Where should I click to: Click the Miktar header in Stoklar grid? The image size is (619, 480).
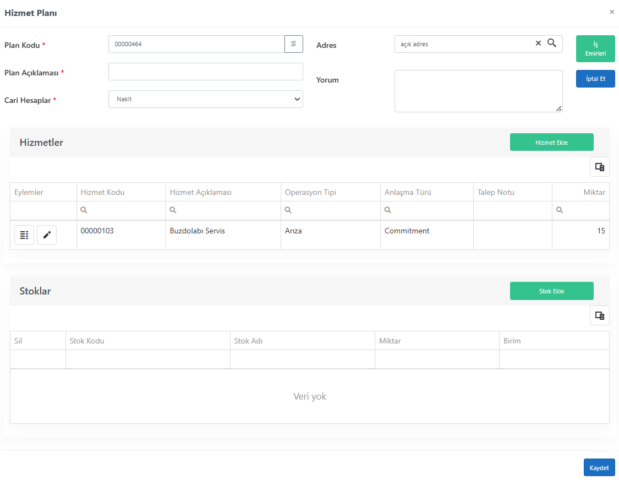pyautogui.click(x=437, y=341)
